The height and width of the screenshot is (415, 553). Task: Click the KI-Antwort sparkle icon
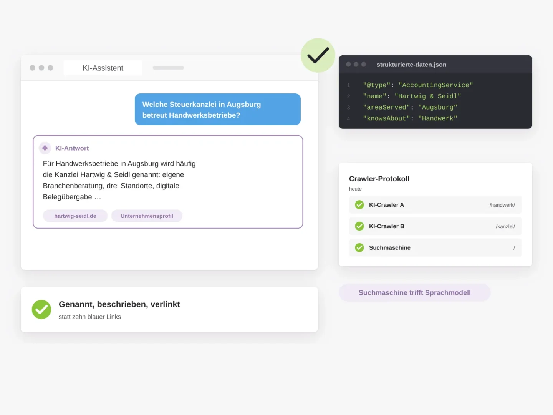tap(45, 148)
